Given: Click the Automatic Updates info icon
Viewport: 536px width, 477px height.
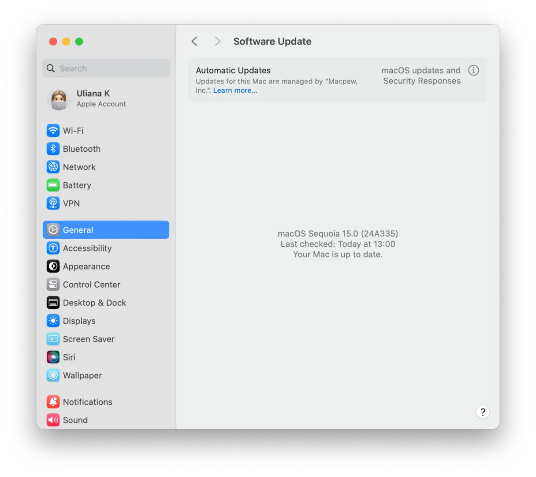Looking at the screenshot, I should 473,71.
